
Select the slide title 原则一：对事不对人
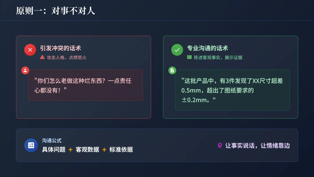[56, 11]
